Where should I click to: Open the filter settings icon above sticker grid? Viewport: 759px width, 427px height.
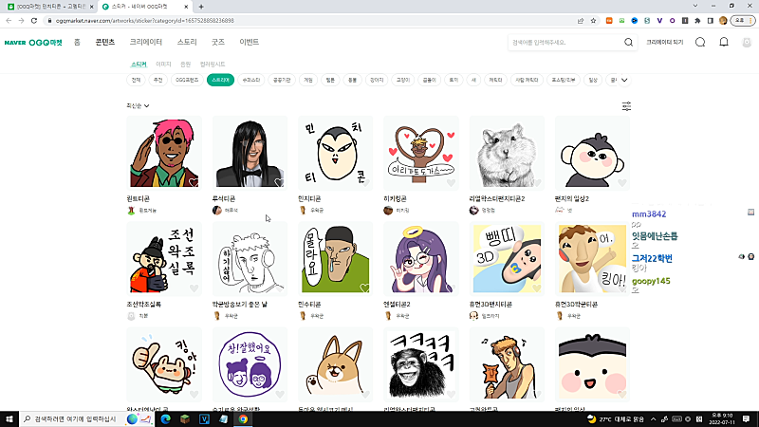pos(626,106)
